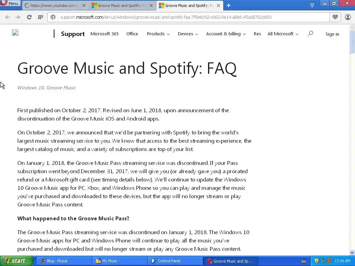
Task: Expand the Products dropdown
Action: (158, 34)
